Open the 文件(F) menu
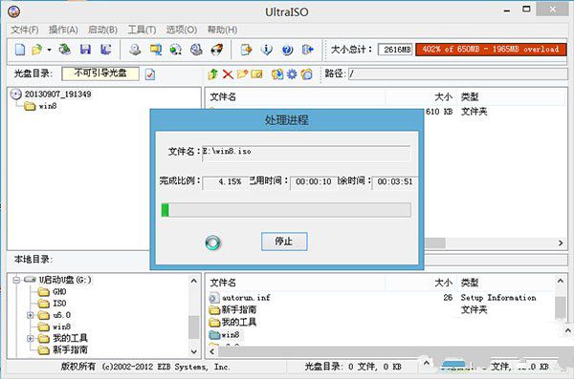 point(25,30)
